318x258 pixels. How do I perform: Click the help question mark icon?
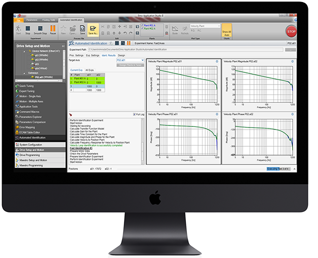coord(296,20)
